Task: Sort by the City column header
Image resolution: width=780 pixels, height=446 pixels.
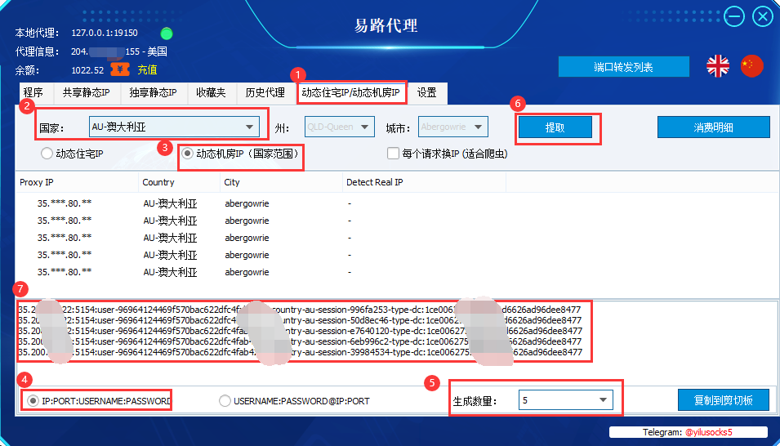Action: coord(281,182)
